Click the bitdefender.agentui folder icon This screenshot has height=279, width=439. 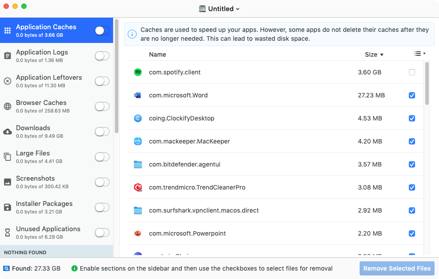138,164
